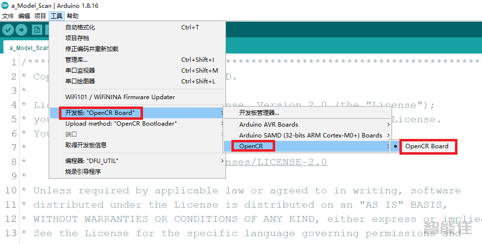Choose 自动格式化 from the tools menu
Viewport: 482px width, 244px height.
(x=80, y=27)
